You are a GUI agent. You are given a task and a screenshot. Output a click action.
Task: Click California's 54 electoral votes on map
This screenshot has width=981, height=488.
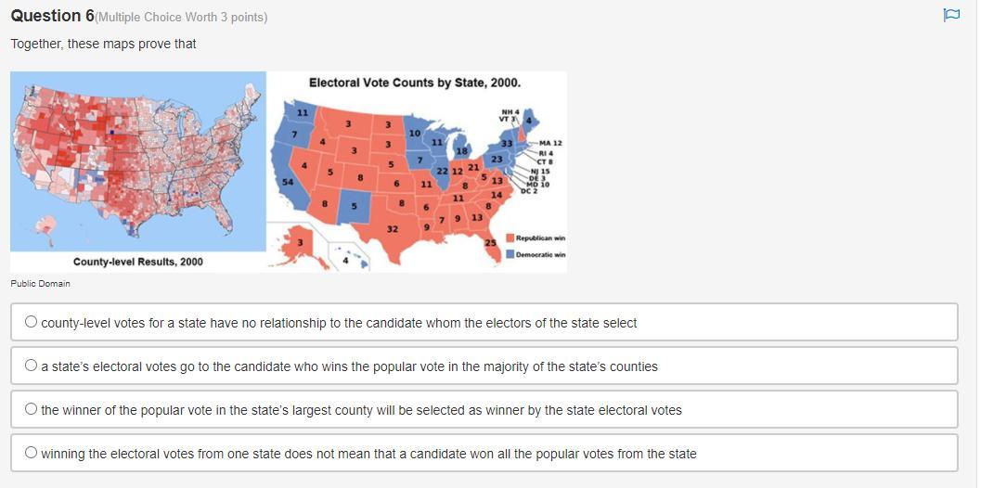pos(289,183)
